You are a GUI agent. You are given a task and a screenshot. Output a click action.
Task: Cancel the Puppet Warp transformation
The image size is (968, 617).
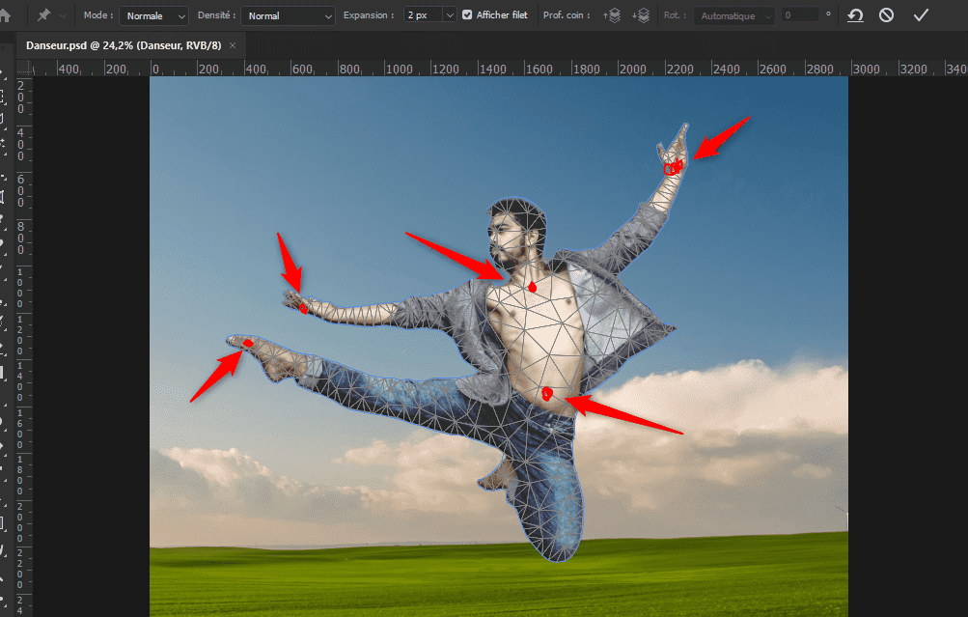tap(887, 14)
